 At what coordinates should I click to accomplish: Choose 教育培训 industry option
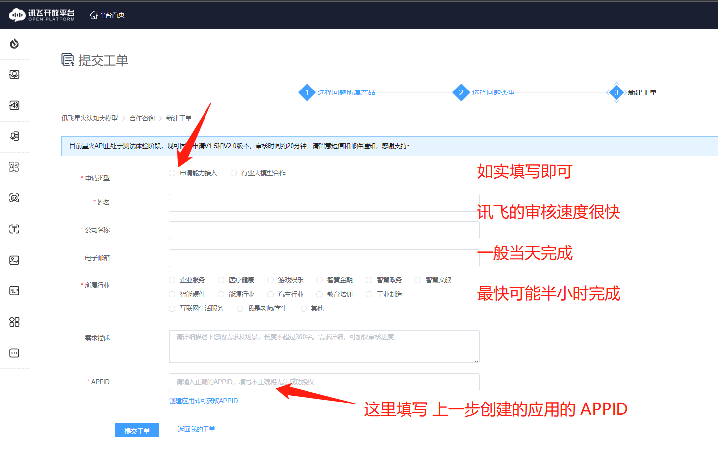click(x=320, y=294)
